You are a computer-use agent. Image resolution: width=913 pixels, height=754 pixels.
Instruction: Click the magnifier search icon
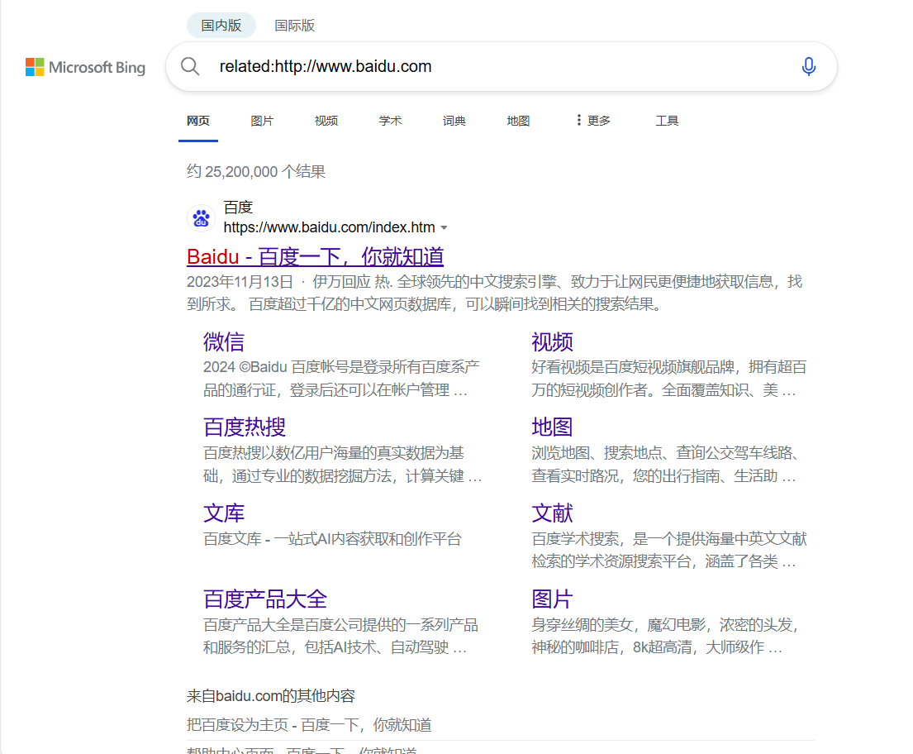(190, 66)
